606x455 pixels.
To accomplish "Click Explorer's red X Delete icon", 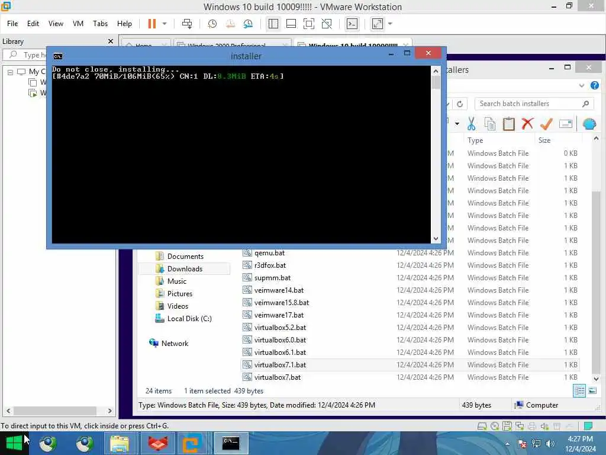I will (527, 124).
